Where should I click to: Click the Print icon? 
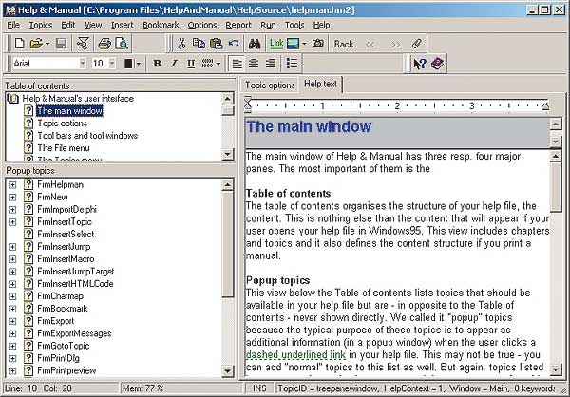[x=104, y=44]
